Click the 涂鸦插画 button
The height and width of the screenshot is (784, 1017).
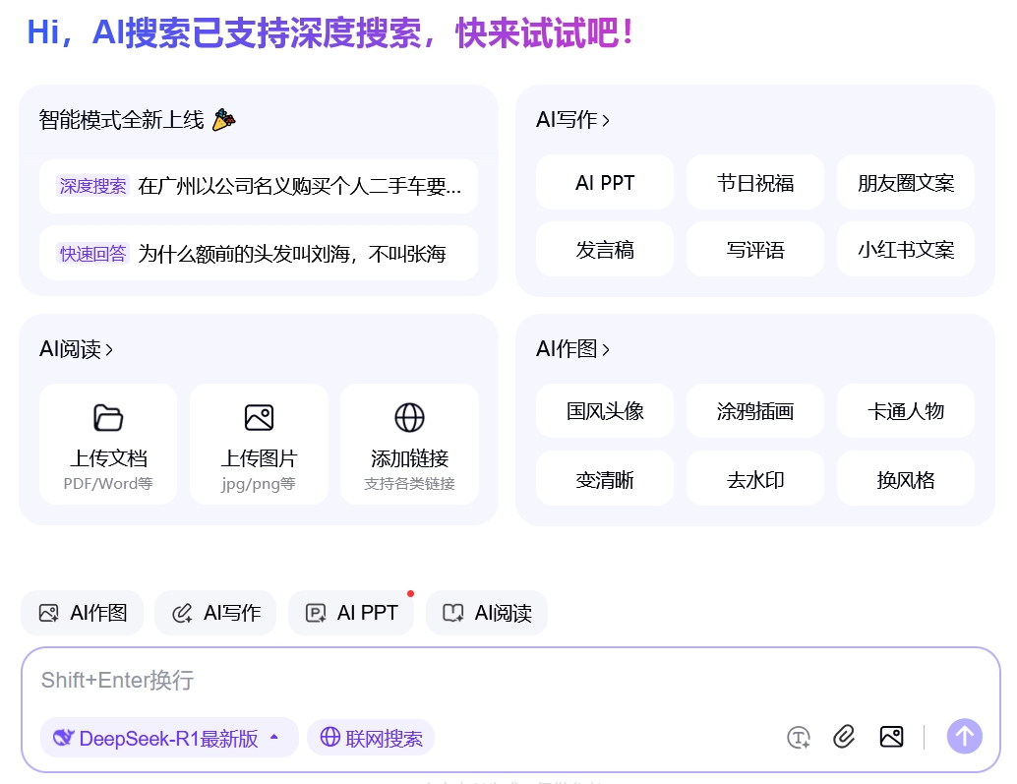(x=755, y=410)
